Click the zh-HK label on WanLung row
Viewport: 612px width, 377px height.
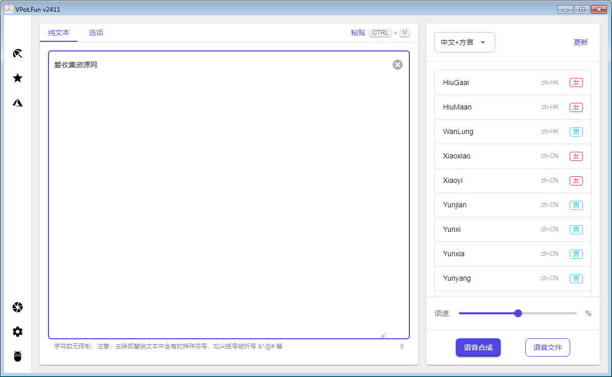pyautogui.click(x=550, y=131)
